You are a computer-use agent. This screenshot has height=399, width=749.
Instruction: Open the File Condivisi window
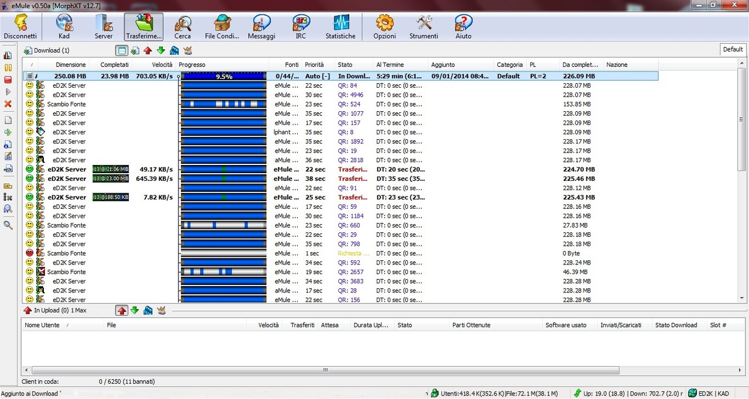[222, 27]
